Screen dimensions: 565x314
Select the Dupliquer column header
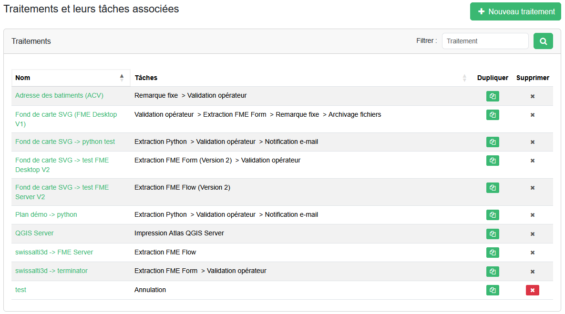pos(493,78)
